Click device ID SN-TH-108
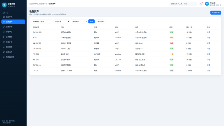This screenshot has width=224, height=126. (37, 43)
